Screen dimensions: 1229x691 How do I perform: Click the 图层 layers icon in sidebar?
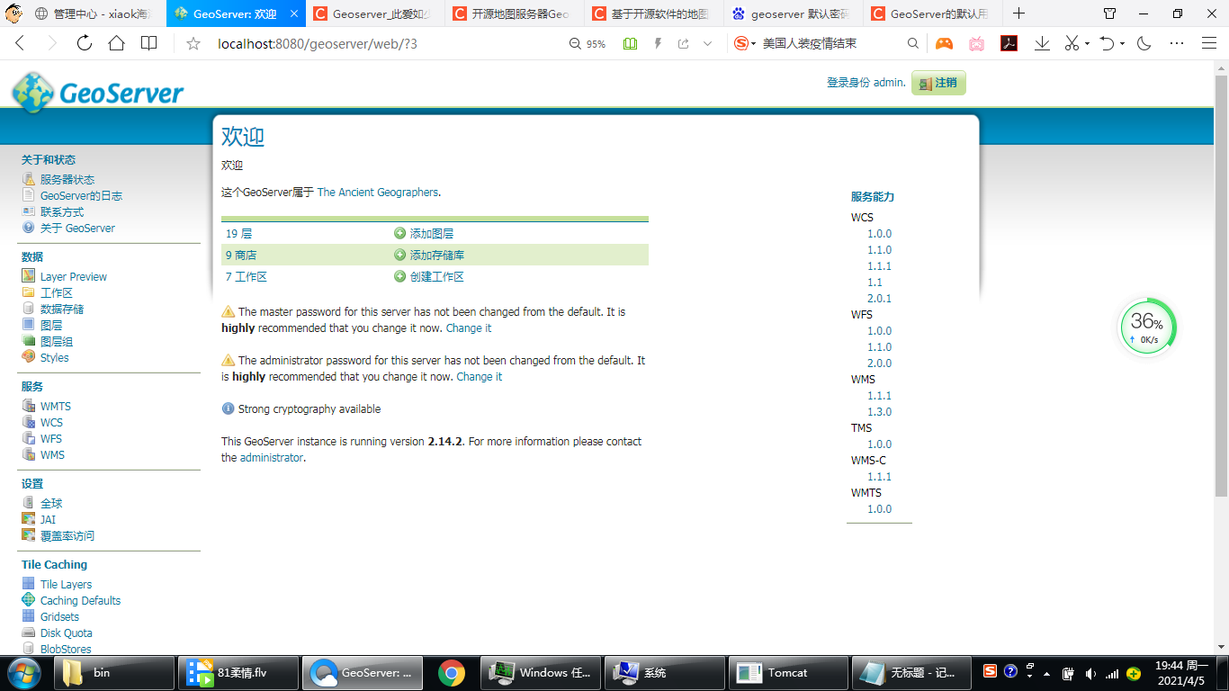[x=28, y=325]
